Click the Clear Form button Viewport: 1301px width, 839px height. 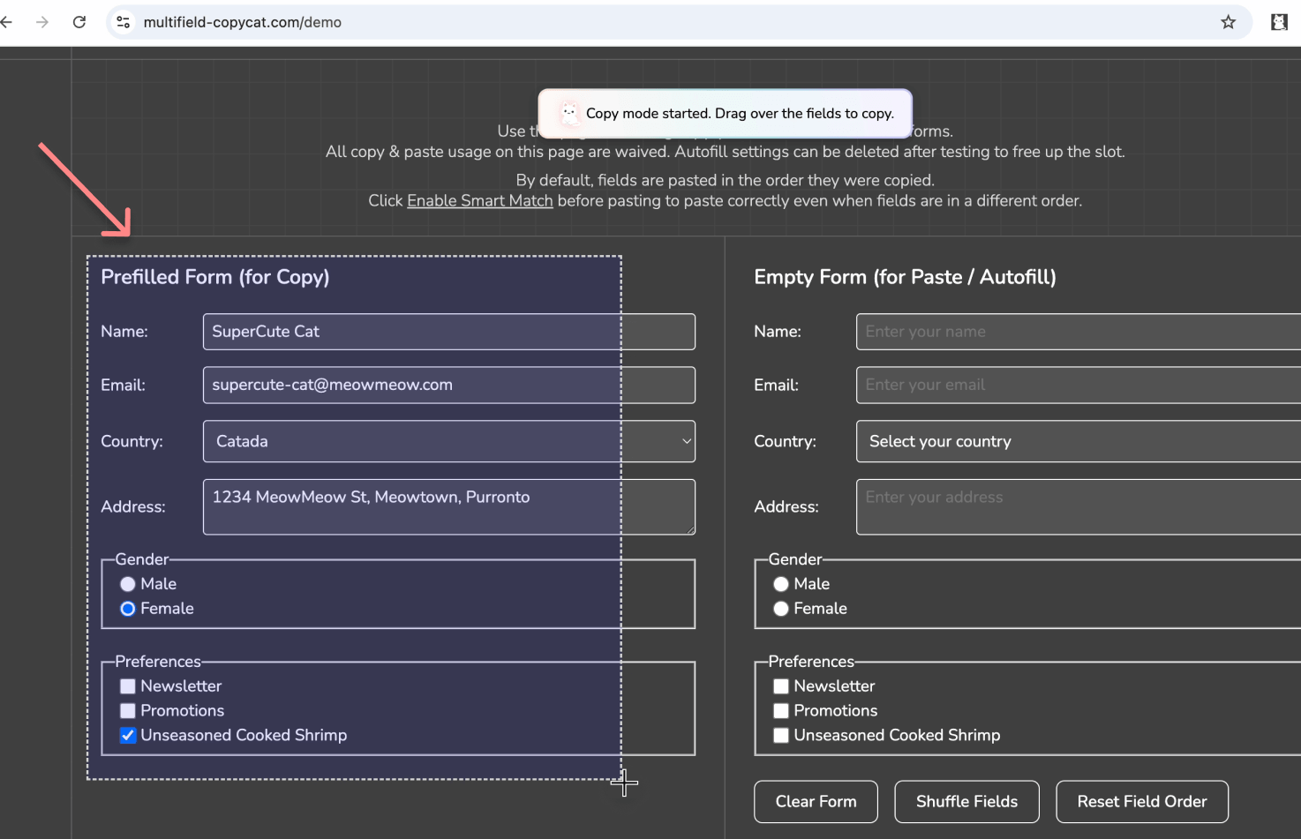tap(815, 801)
